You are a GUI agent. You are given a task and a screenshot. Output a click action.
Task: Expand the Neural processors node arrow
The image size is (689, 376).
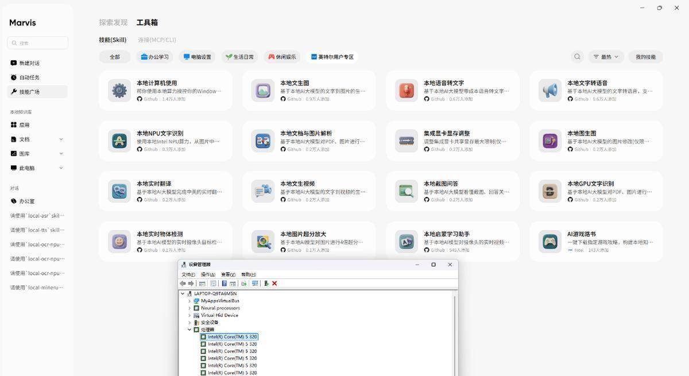189,308
